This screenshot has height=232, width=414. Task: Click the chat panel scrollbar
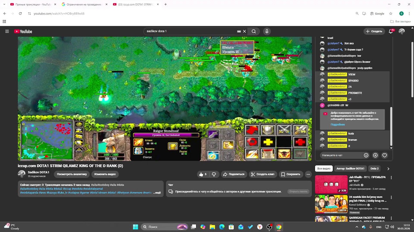point(391,126)
